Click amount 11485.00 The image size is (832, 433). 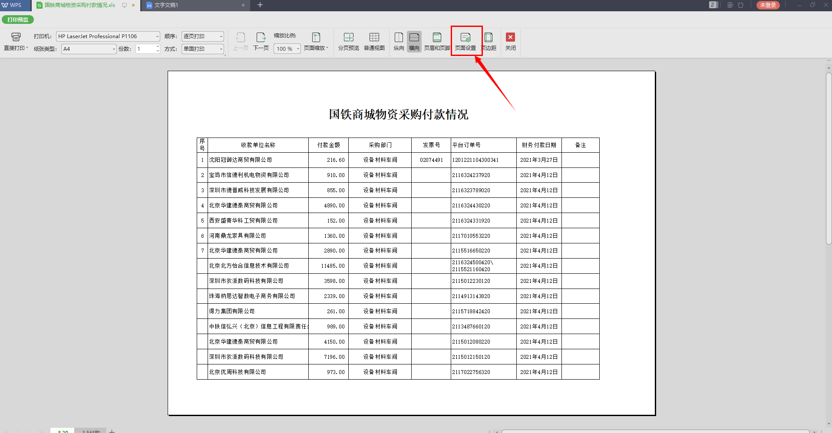(x=333, y=266)
